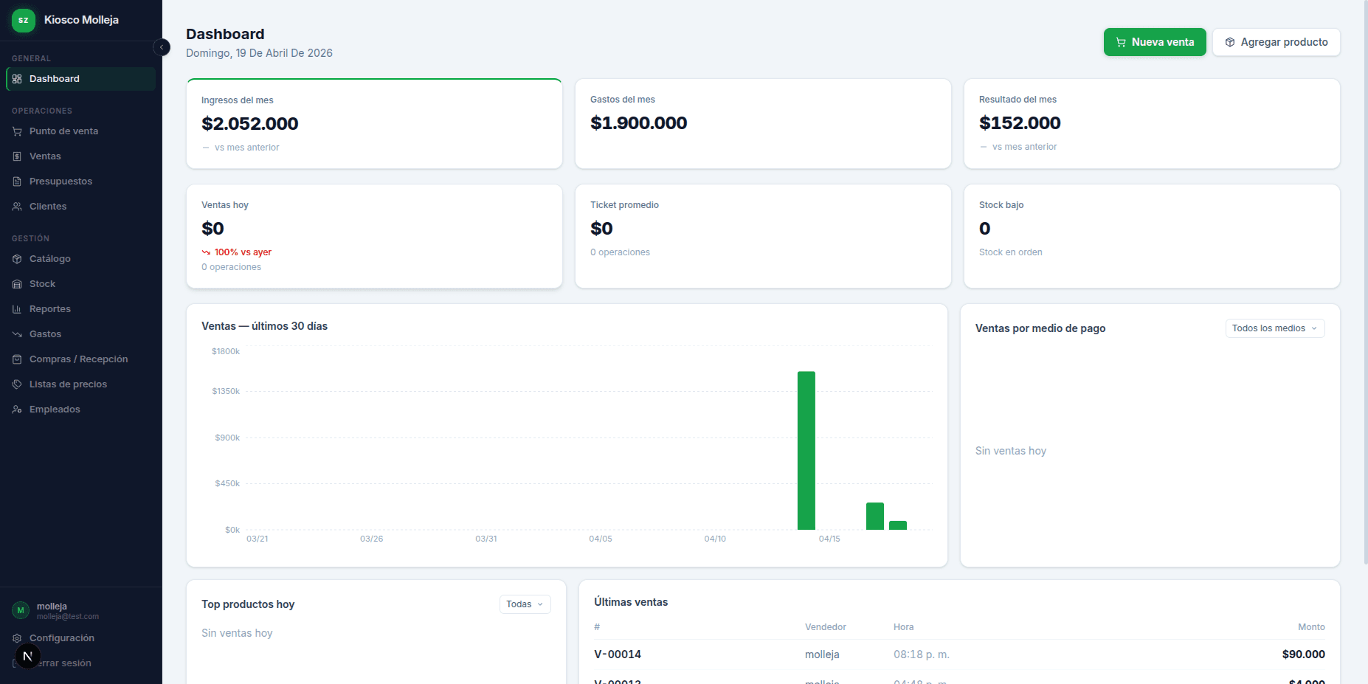Image resolution: width=1368 pixels, height=684 pixels.
Task: Click the Catálogo box icon
Action: (x=17, y=259)
